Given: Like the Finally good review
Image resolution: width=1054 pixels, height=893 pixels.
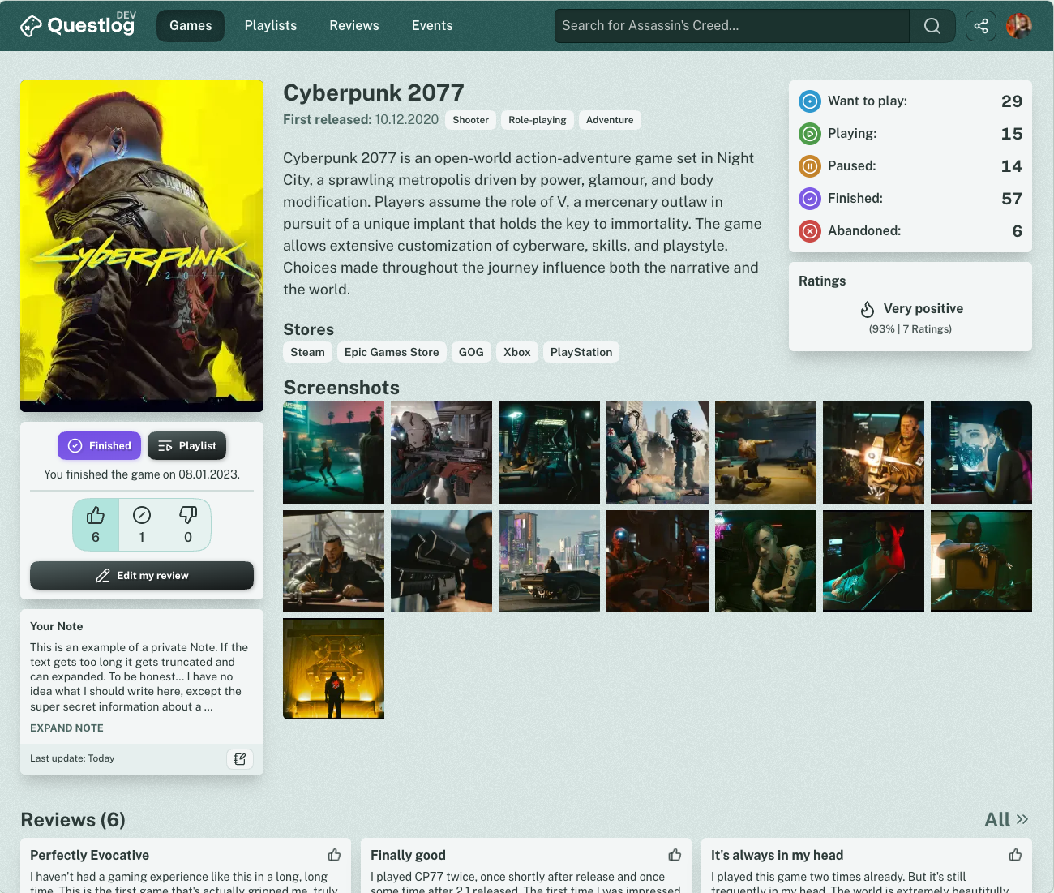Looking at the screenshot, I should 675,855.
